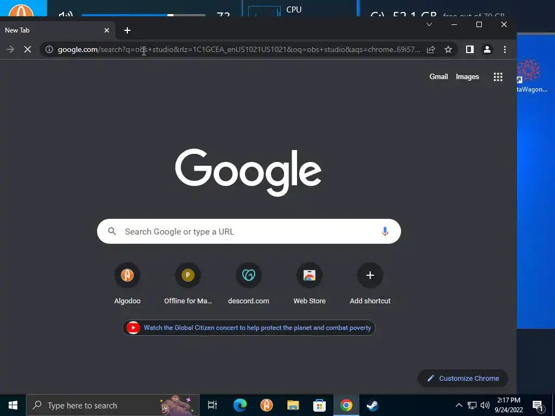555x416 pixels.
Task: Open File Explorer from the taskbar
Action: [293, 405]
